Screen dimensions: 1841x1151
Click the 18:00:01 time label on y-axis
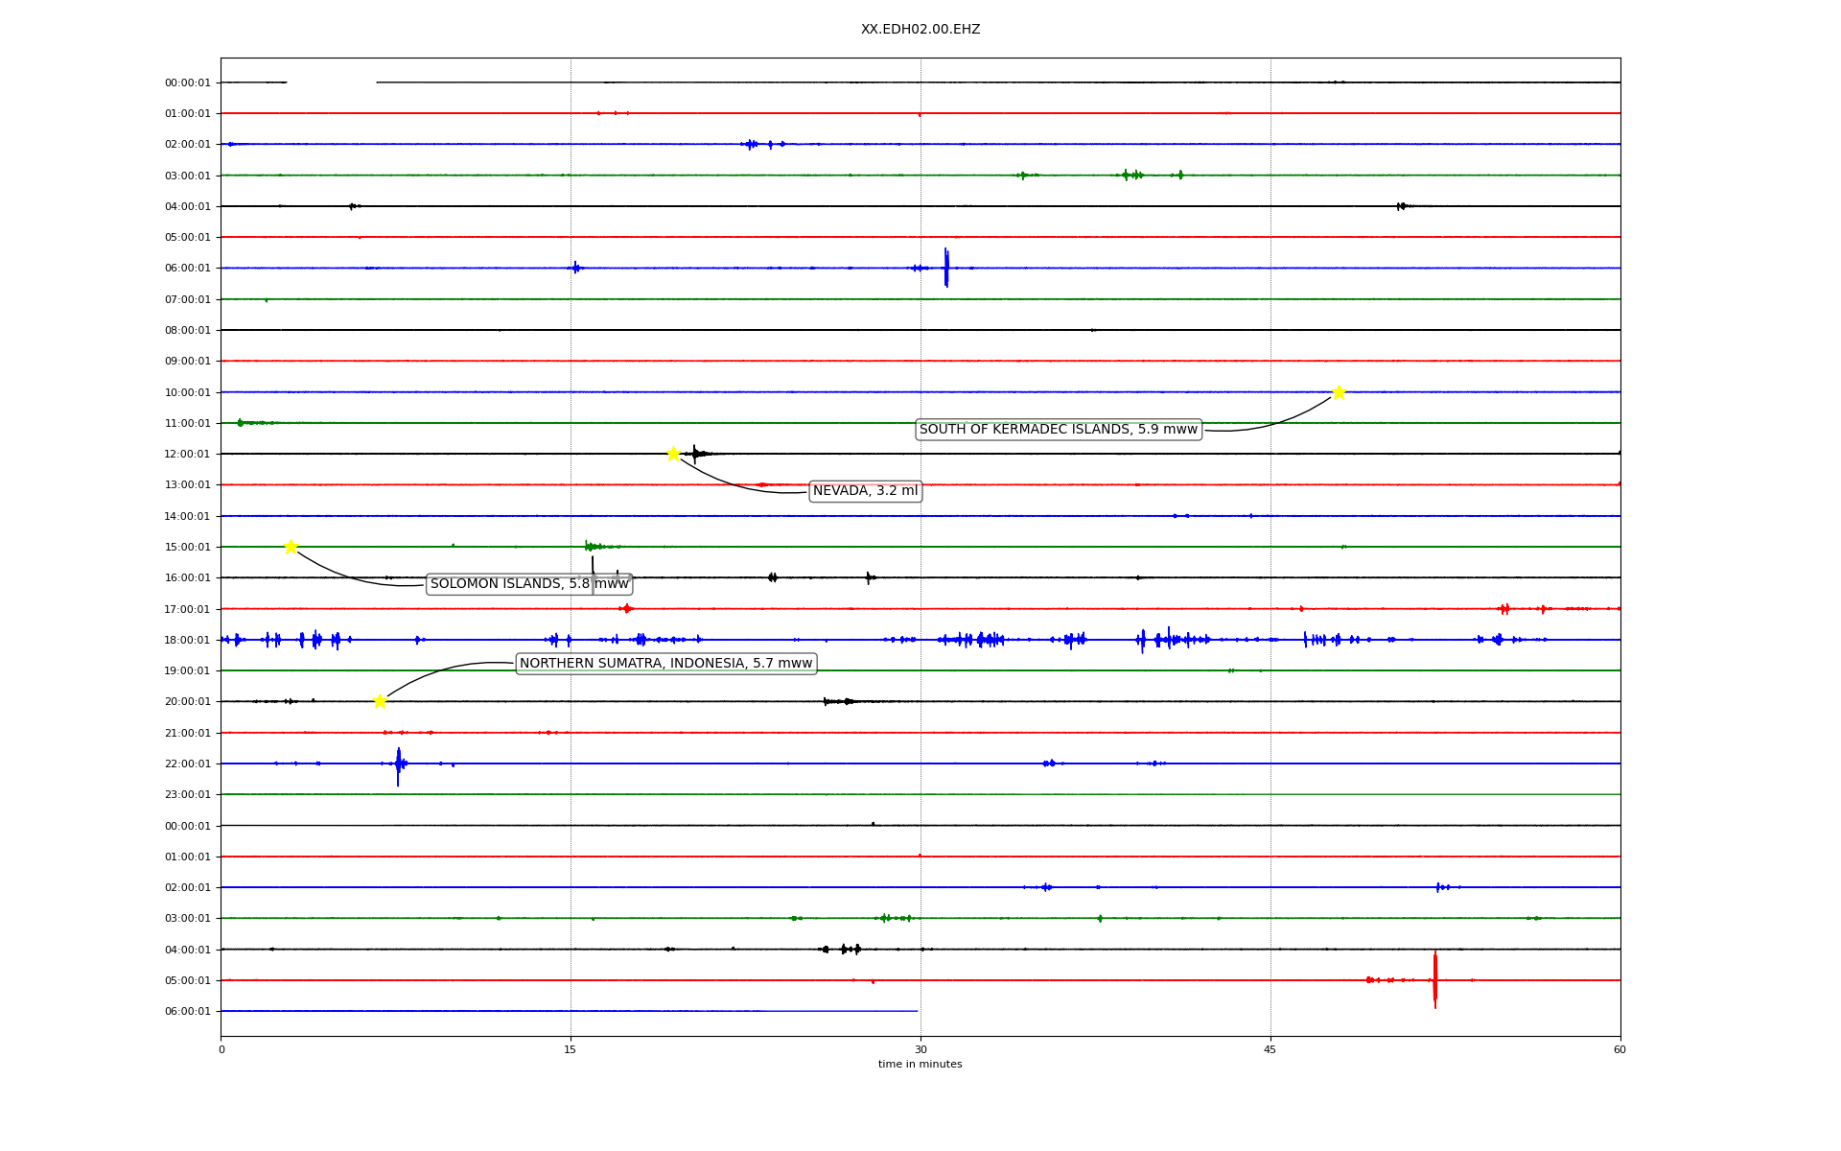187,640
